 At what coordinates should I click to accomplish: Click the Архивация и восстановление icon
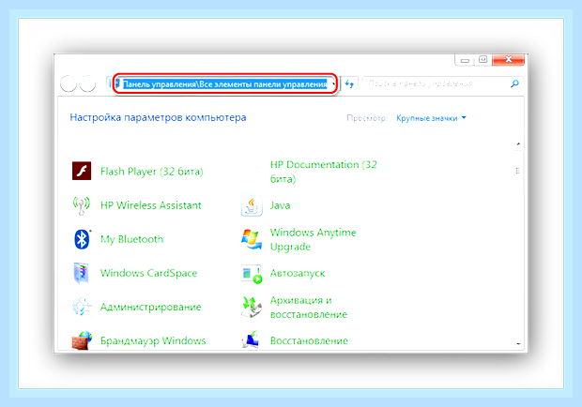click(x=252, y=307)
